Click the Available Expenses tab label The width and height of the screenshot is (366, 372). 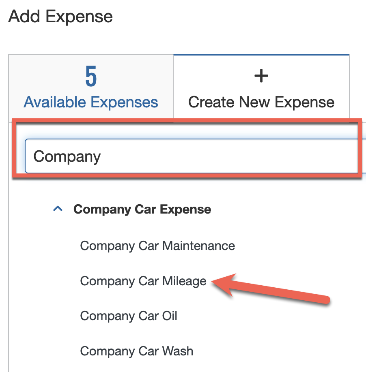click(x=90, y=102)
